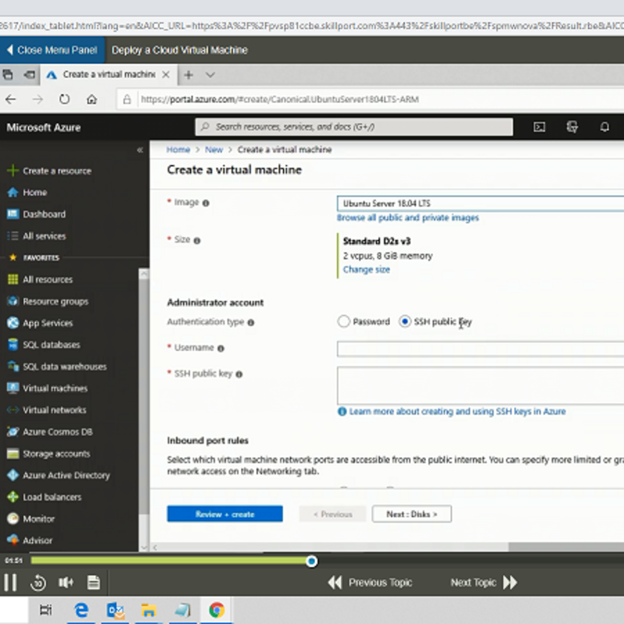Click the Previous wizard button
This screenshot has height=624, width=624.
pyautogui.click(x=333, y=514)
